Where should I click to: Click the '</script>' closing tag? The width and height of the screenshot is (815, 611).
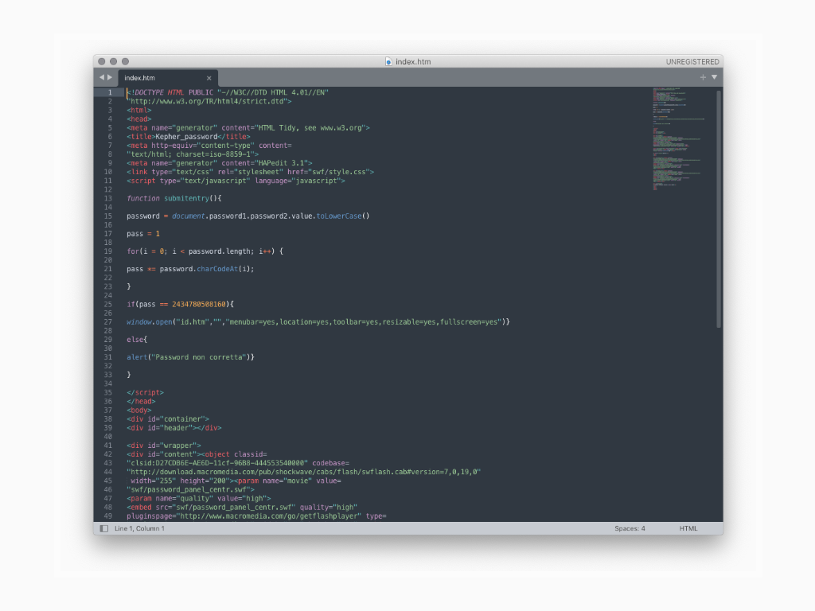tap(145, 392)
